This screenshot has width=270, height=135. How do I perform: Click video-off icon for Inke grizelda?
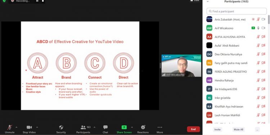click(x=264, y=98)
